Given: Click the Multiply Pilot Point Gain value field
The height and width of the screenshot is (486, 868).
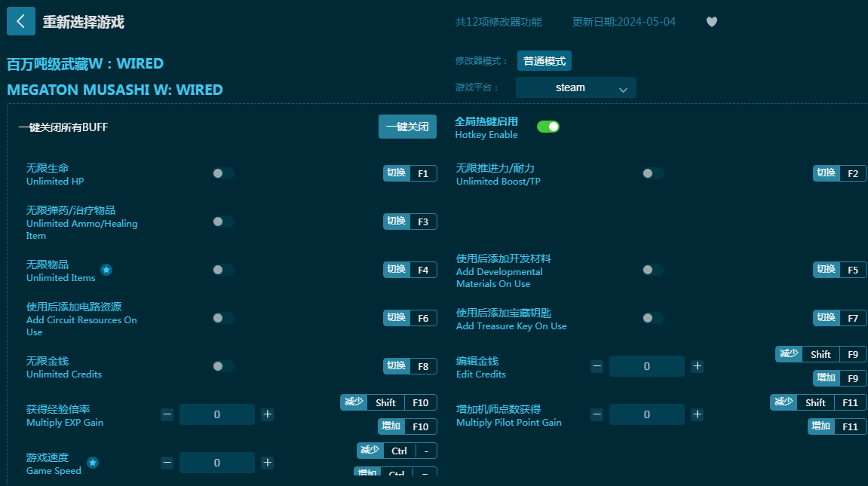Looking at the screenshot, I should point(646,414).
